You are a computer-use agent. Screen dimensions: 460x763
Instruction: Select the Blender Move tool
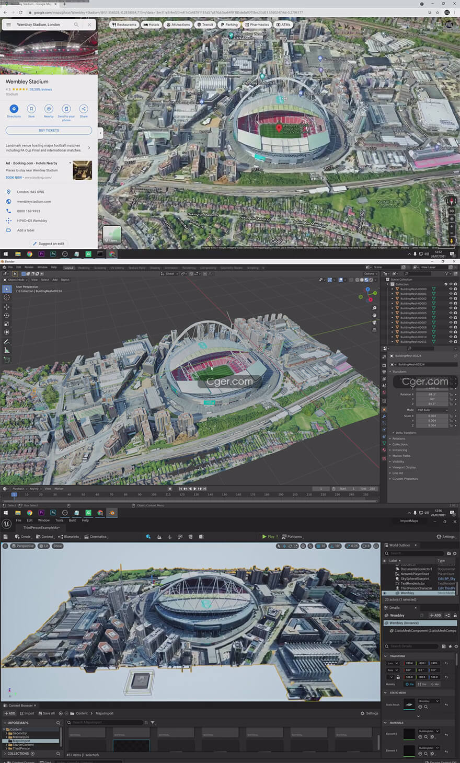pos(7,307)
